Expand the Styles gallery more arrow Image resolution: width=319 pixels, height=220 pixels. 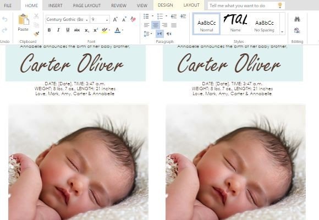pyautogui.click(x=282, y=32)
